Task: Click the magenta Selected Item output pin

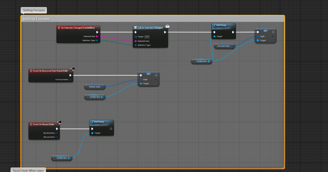Action: coord(97,36)
